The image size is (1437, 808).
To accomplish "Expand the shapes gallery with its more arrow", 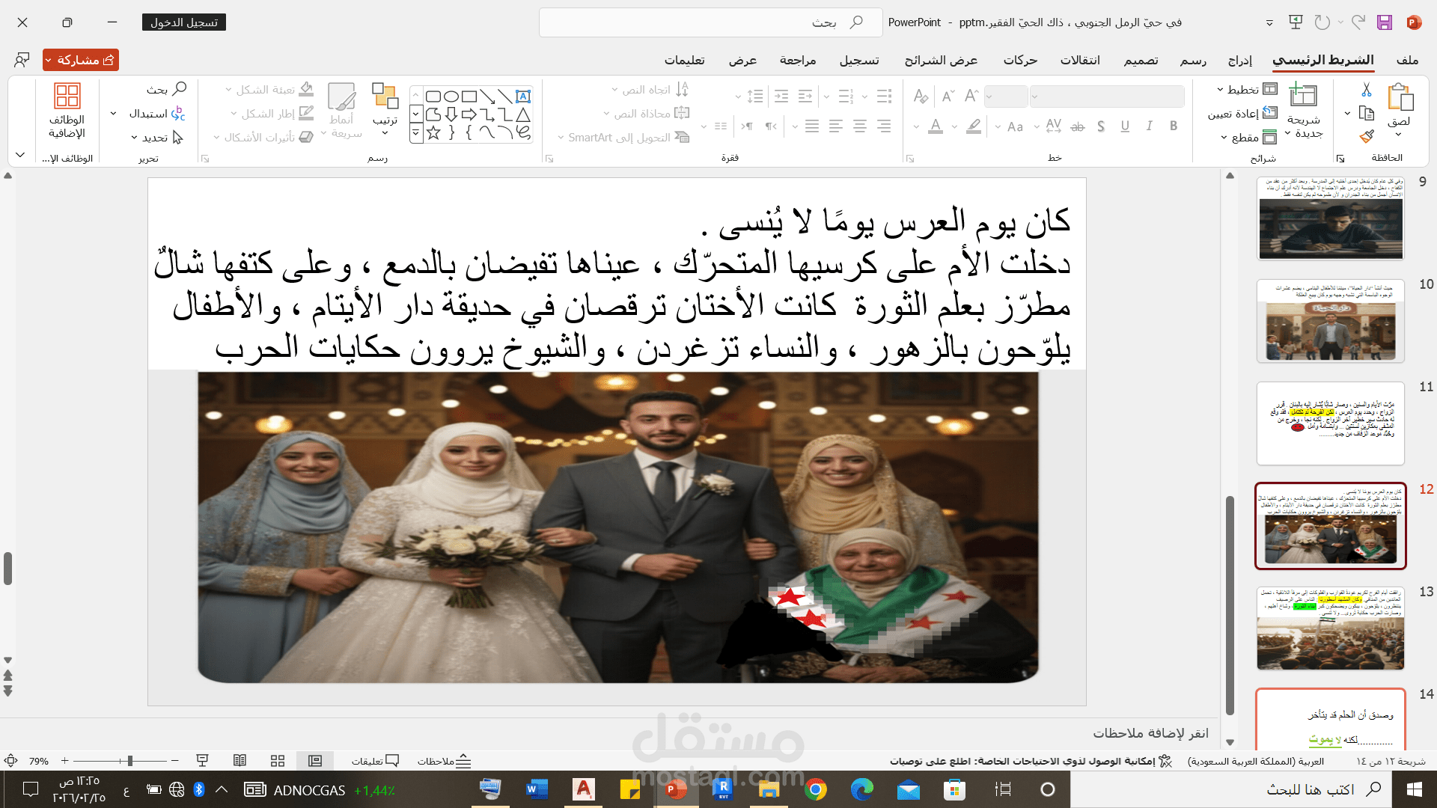I will point(416,132).
